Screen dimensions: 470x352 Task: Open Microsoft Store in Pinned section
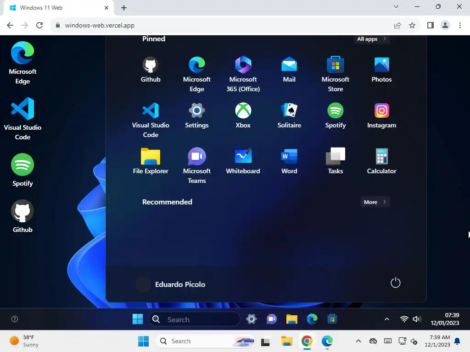point(335,74)
